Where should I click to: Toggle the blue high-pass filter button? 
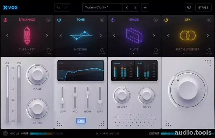[x=81, y=120]
